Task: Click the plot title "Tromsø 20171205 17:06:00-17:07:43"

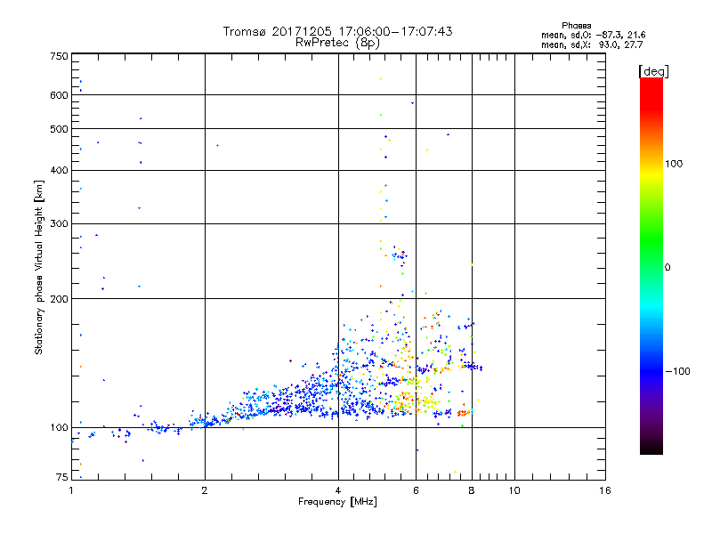Action: tap(337, 31)
